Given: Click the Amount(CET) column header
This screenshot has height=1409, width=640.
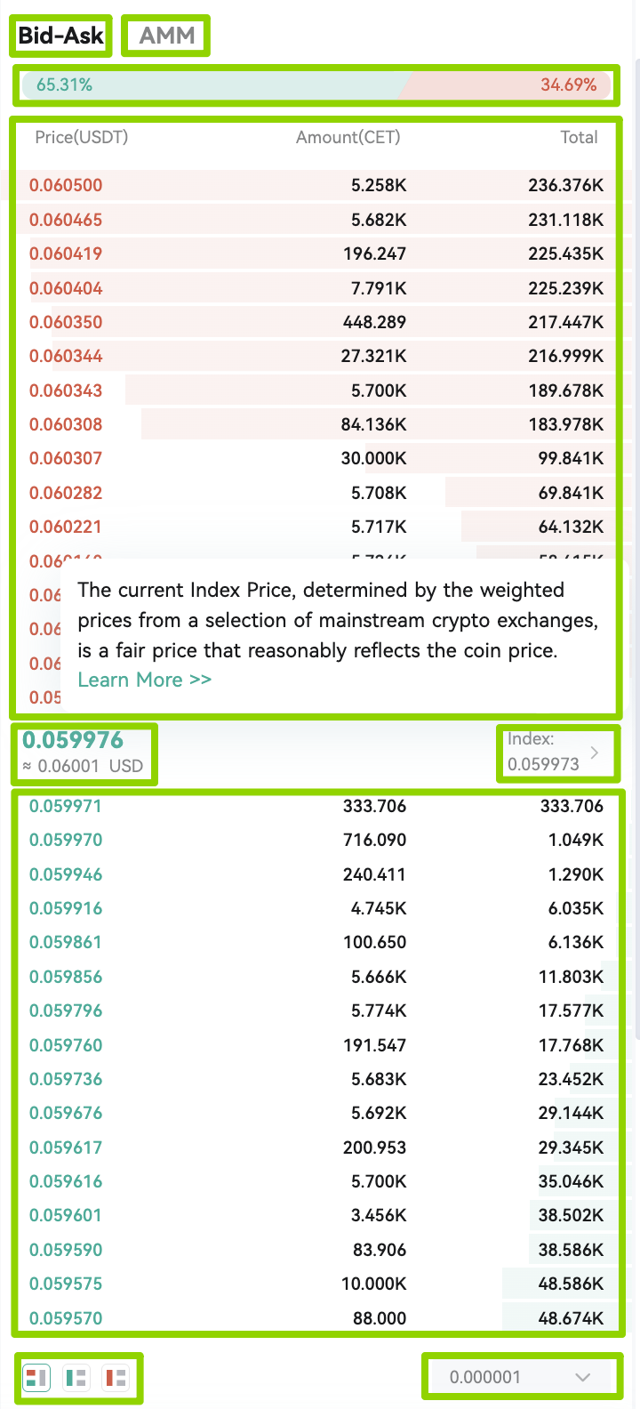Looking at the screenshot, I should [348, 137].
